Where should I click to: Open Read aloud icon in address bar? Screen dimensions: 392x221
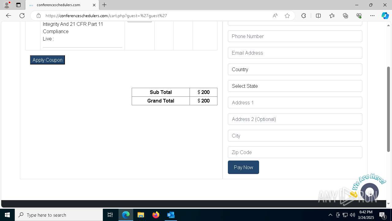[275, 16]
